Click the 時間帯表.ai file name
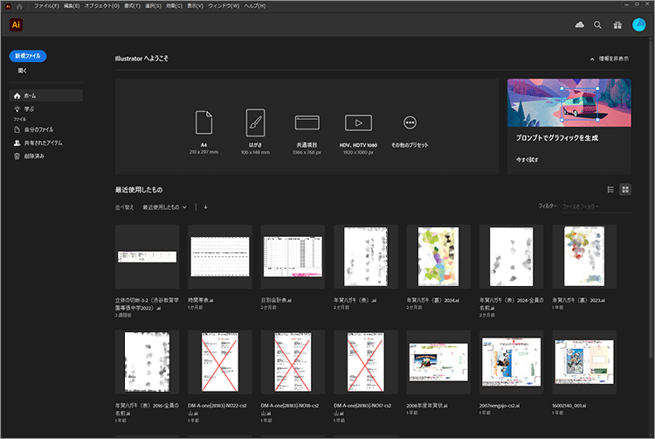 pyautogui.click(x=201, y=300)
